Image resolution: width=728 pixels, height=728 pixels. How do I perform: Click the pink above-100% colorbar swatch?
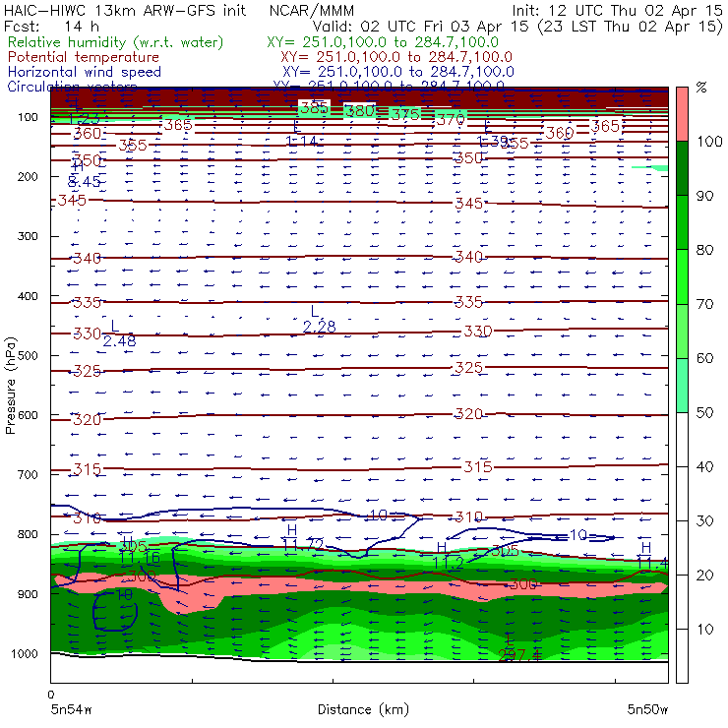point(682,114)
